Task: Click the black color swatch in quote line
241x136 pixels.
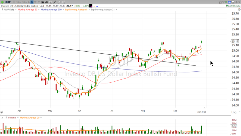Action: tap(91, 6)
